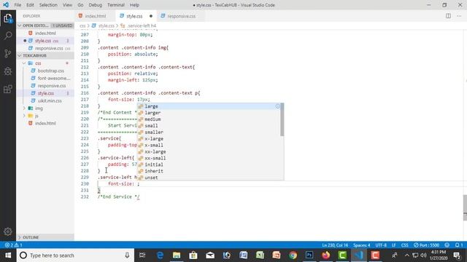Open the View menu
This screenshot has width=467, height=262.
(x=67, y=5)
